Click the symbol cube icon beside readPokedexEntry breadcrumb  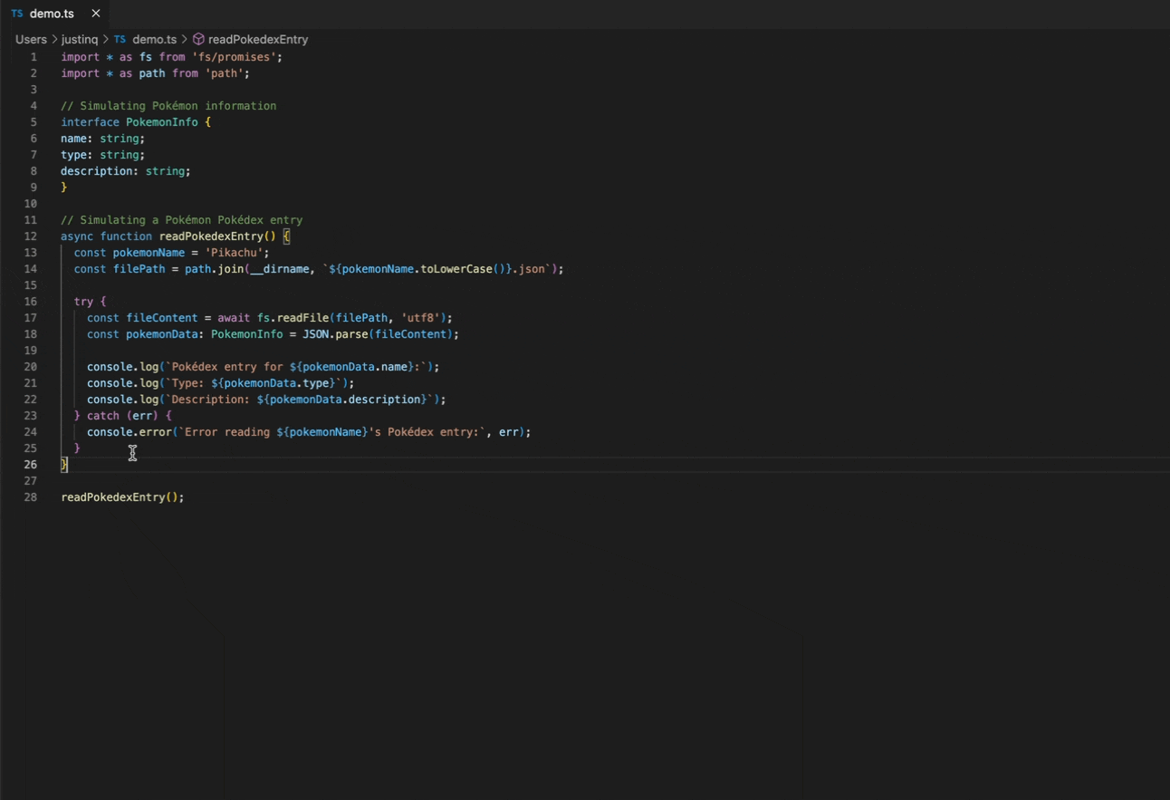point(197,39)
